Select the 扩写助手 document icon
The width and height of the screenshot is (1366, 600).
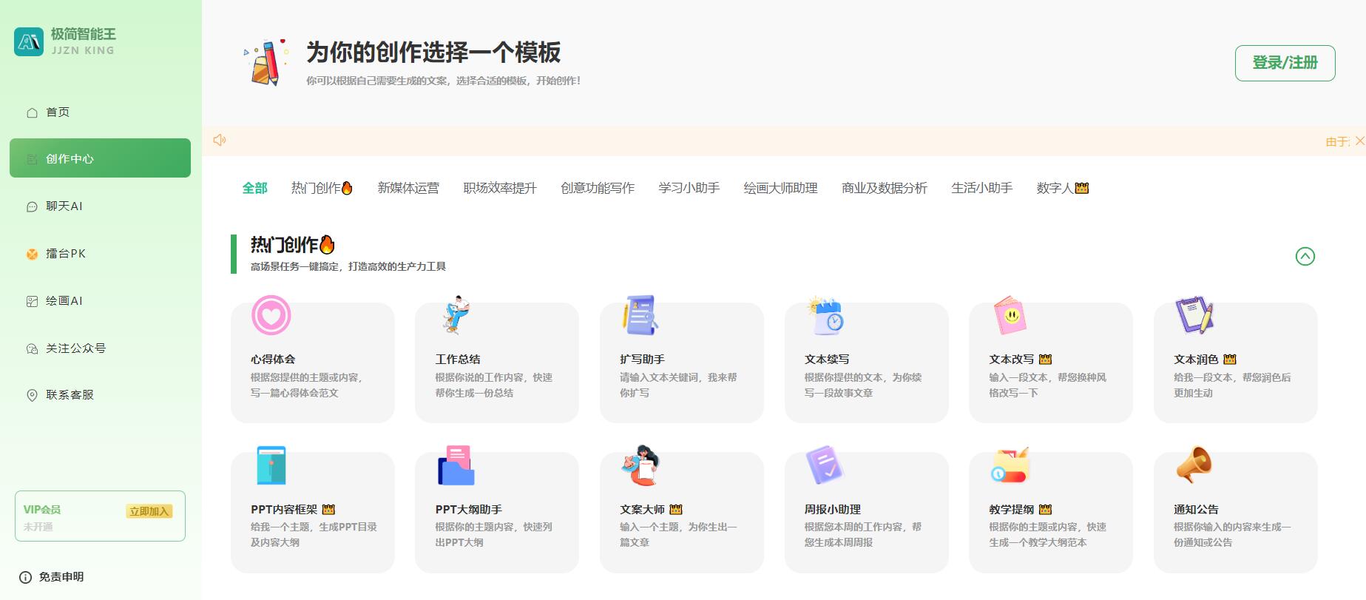(640, 316)
